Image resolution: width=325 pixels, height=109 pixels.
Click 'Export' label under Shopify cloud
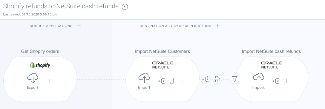(x=33, y=88)
